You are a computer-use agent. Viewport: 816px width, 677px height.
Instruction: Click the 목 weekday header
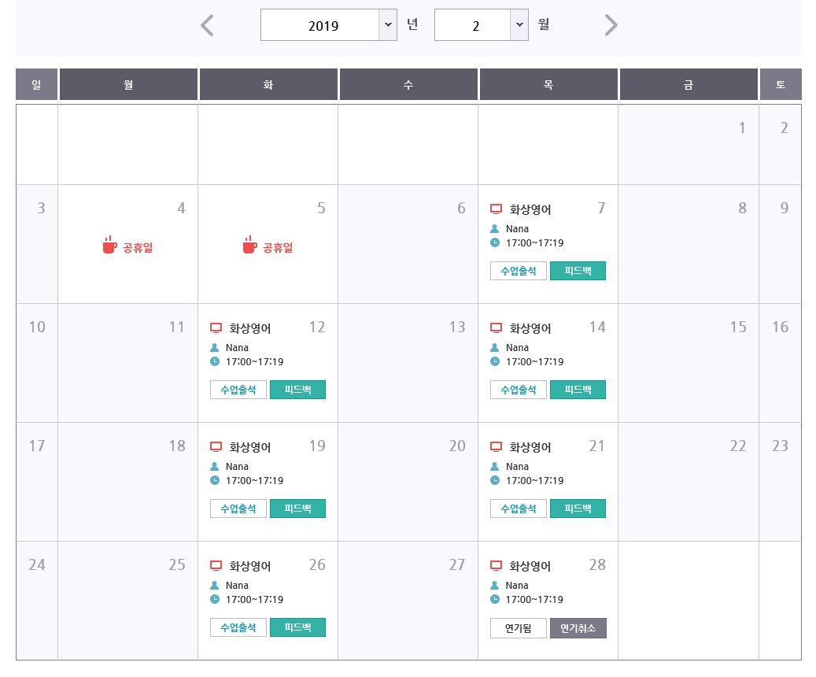click(x=548, y=84)
